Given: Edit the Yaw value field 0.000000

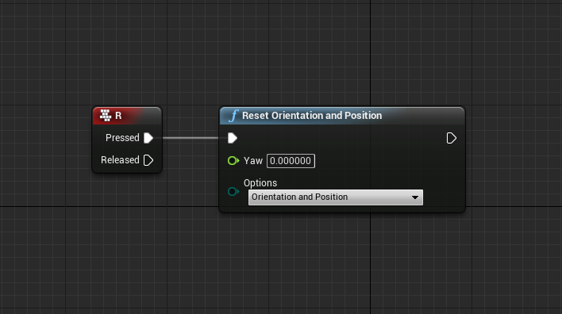Looking at the screenshot, I should pyautogui.click(x=291, y=161).
